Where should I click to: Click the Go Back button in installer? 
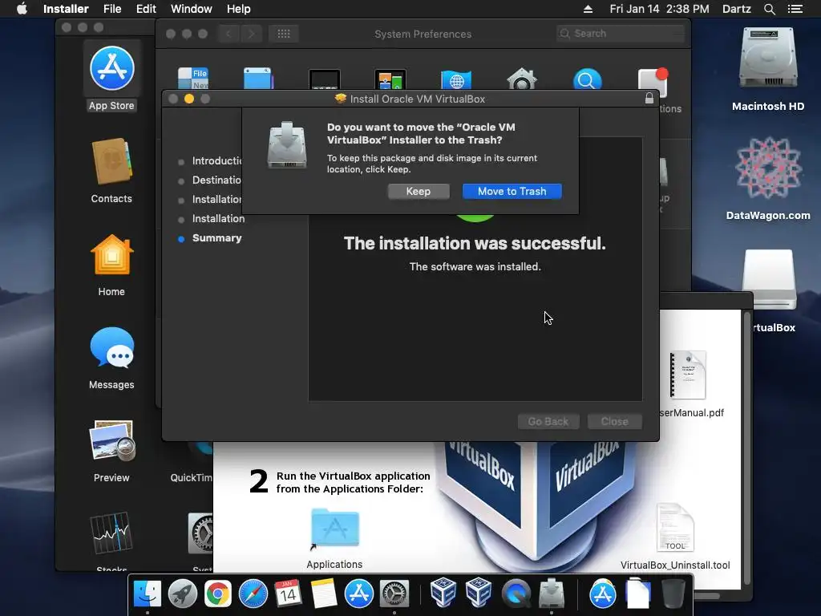548,421
